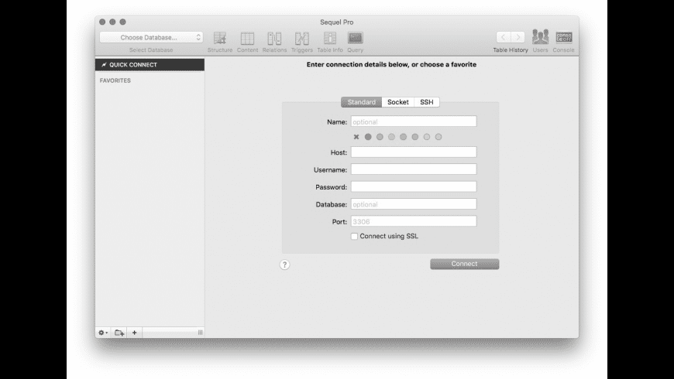Choose the fifth color label dot
This screenshot has height=379, width=674.
[414, 137]
